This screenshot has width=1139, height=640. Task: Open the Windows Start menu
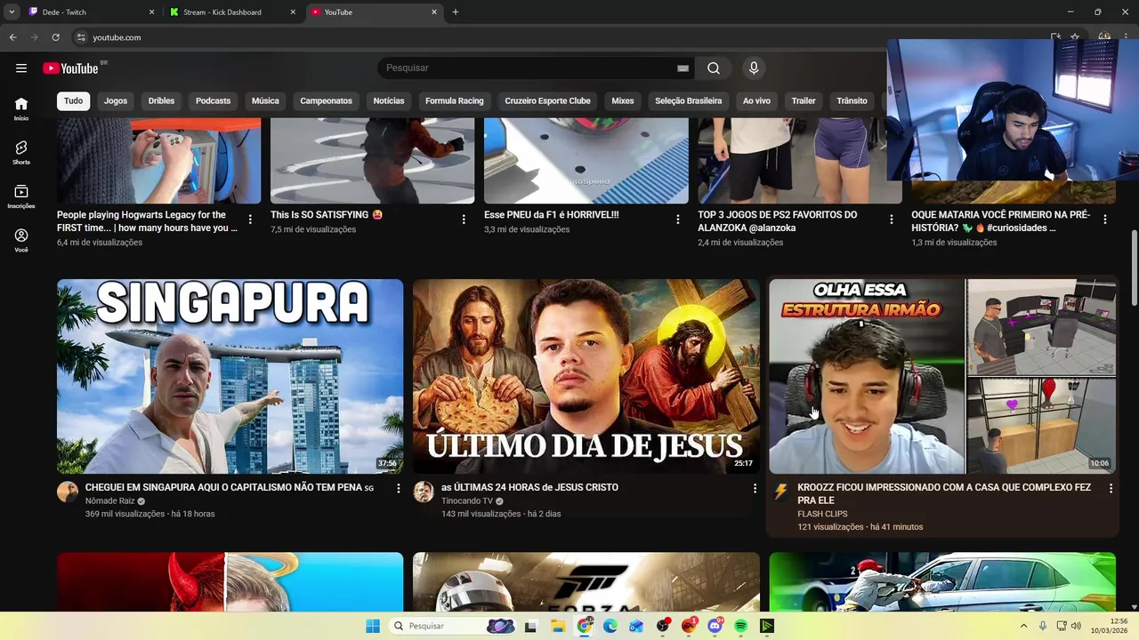[x=373, y=626]
